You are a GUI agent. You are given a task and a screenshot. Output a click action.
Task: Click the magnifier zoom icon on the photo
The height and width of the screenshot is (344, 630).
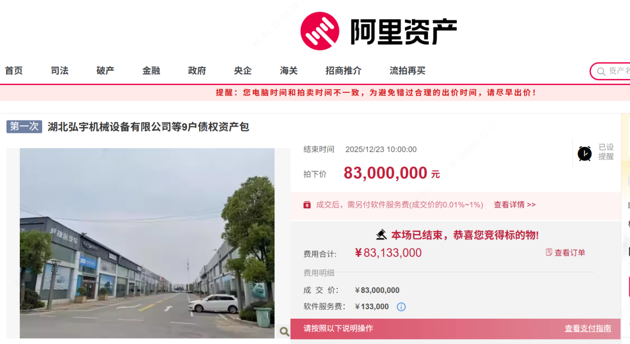pyautogui.click(x=284, y=332)
